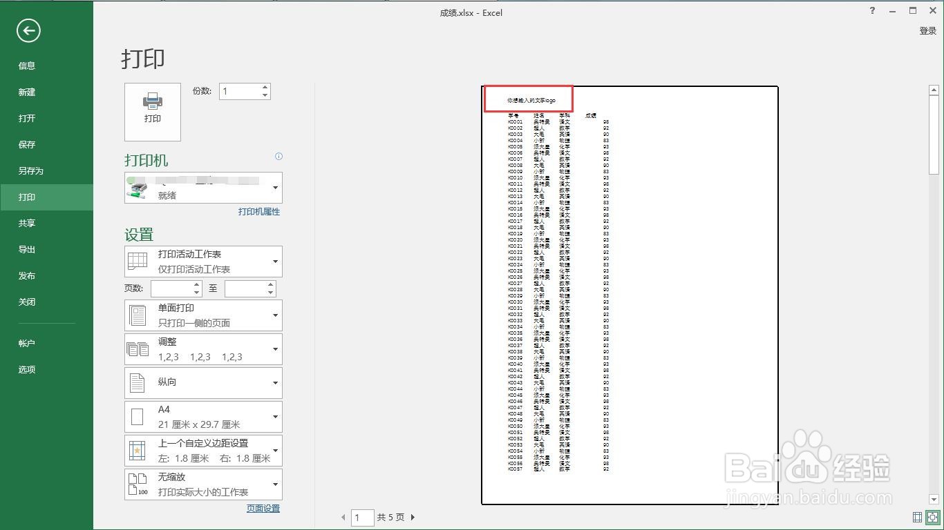This screenshot has width=944, height=530.
Task: Select Save As in the backstage menu
Action: [46, 170]
